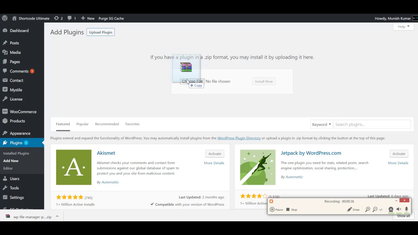
Task: Click the WooCommerce icon in sidebar
Action: tap(5, 111)
